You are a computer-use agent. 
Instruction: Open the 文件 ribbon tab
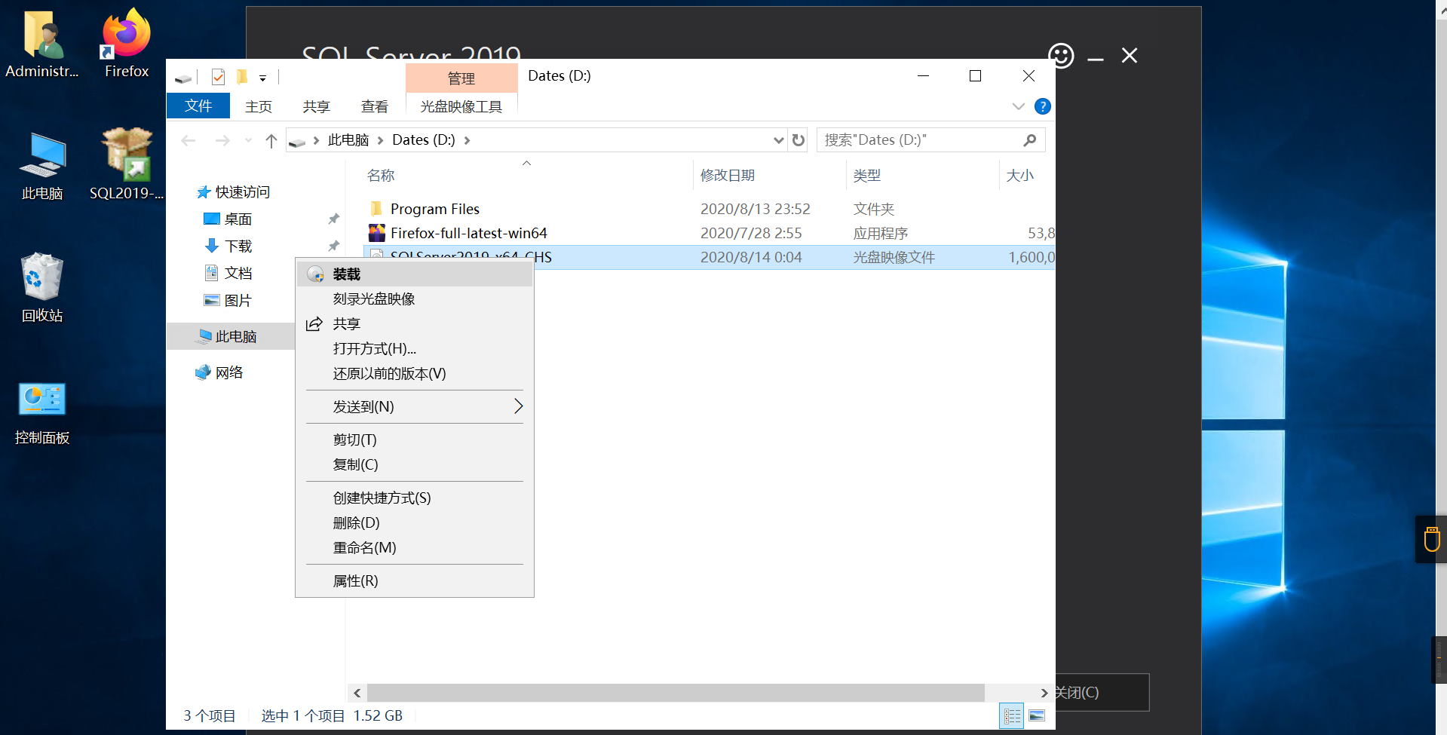tap(198, 106)
